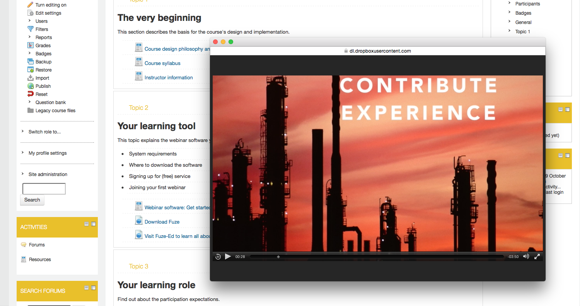Click the Grades icon in settings
This screenshot has width=580, height=306.
tap(31, 45)
